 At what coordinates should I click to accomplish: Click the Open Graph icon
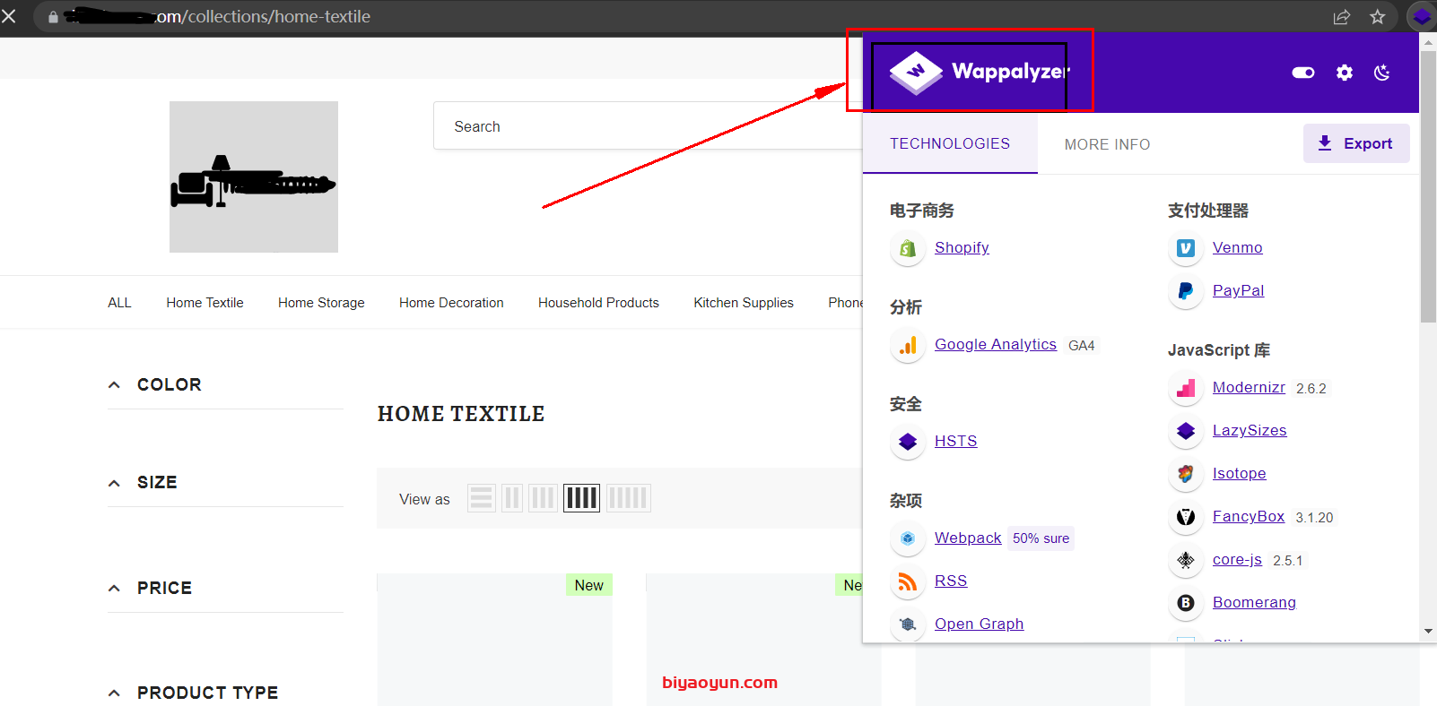(908, 624)
